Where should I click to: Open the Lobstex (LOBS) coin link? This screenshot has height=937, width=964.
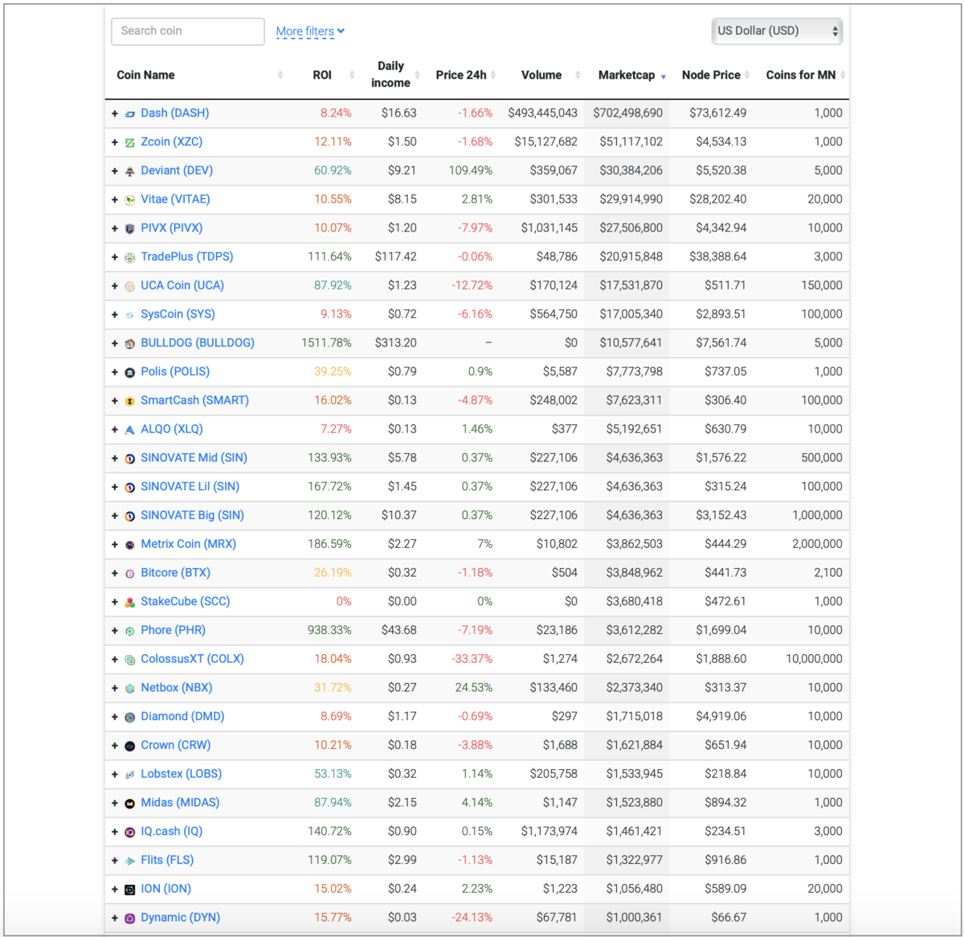coord(181,774)
